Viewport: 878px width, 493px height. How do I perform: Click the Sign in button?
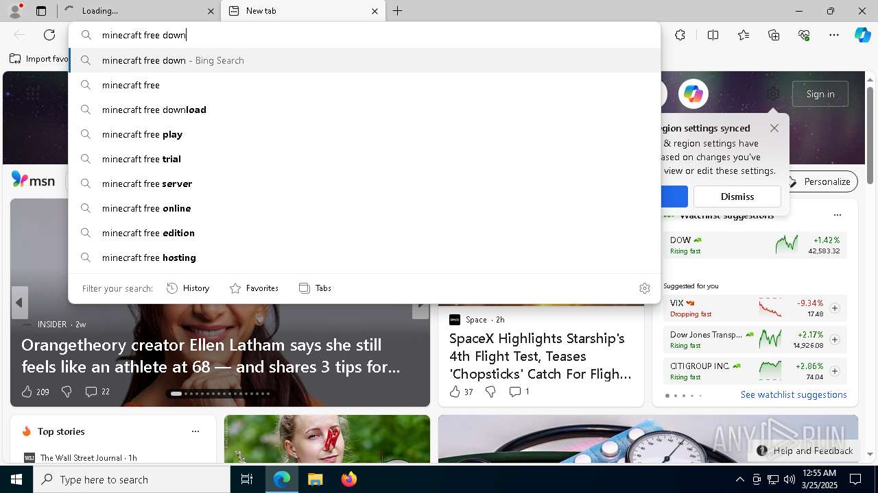click(x=820, y=94)
